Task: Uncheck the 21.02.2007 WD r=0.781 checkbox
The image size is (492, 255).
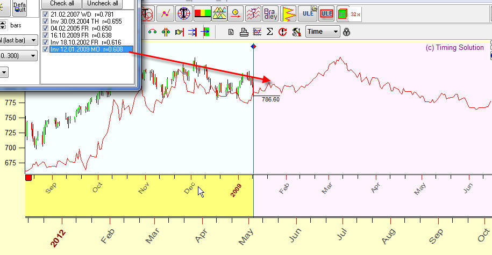Action: (x=46, y=14)
